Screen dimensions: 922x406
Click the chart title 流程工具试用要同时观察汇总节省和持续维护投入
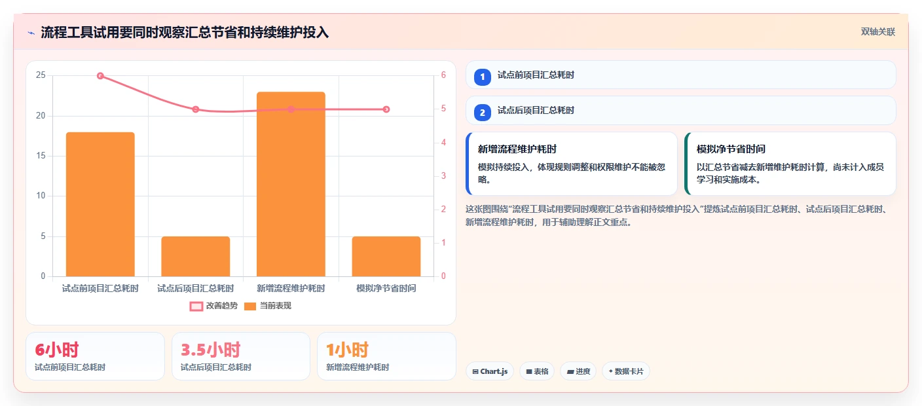(x=185, y=32)
